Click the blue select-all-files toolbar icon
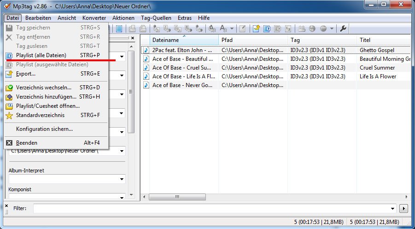Screen dimensions: 415x229 (x=119, y=29)
